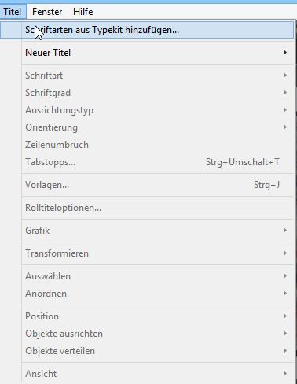This screenshot has height=384, width=297.
Task: Open the Objekte ausrichten submenu
Action: pos(158,334)
